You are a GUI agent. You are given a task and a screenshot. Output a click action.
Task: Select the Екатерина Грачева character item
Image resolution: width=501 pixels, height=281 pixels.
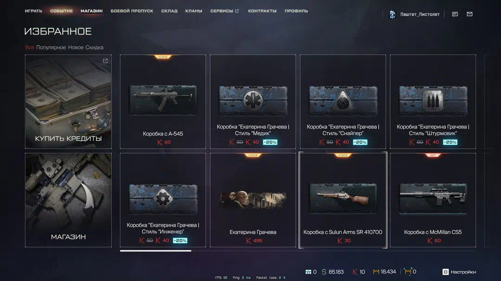[253, 200]
